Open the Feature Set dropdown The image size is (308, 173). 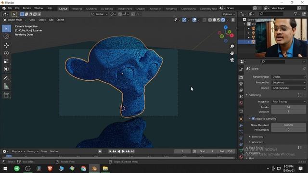tap(288, 83)
